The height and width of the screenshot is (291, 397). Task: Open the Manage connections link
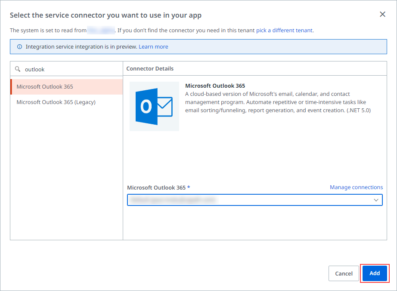coord(356,187)
